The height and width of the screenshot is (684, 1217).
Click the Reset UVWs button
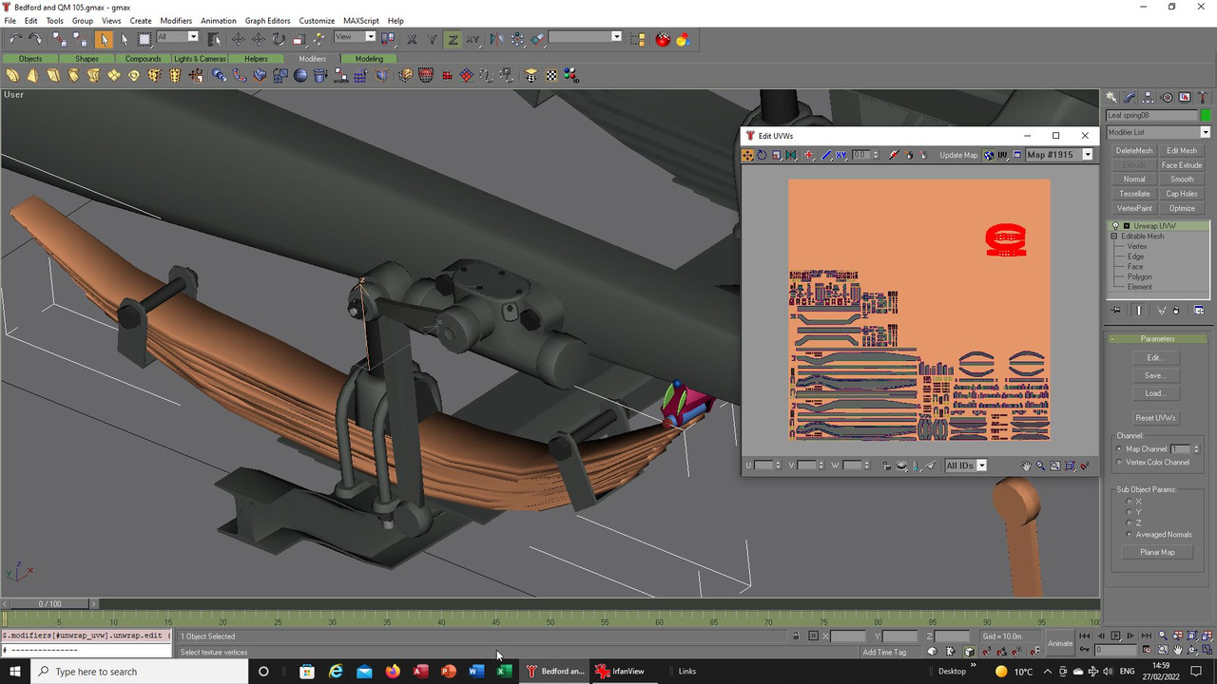pos(1155,418)
